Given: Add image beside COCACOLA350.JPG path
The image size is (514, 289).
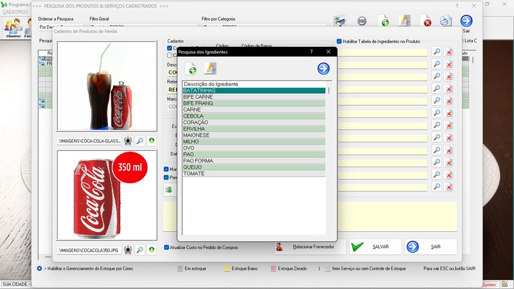Looking at the screenshot, I should click(x=152, y=250).
